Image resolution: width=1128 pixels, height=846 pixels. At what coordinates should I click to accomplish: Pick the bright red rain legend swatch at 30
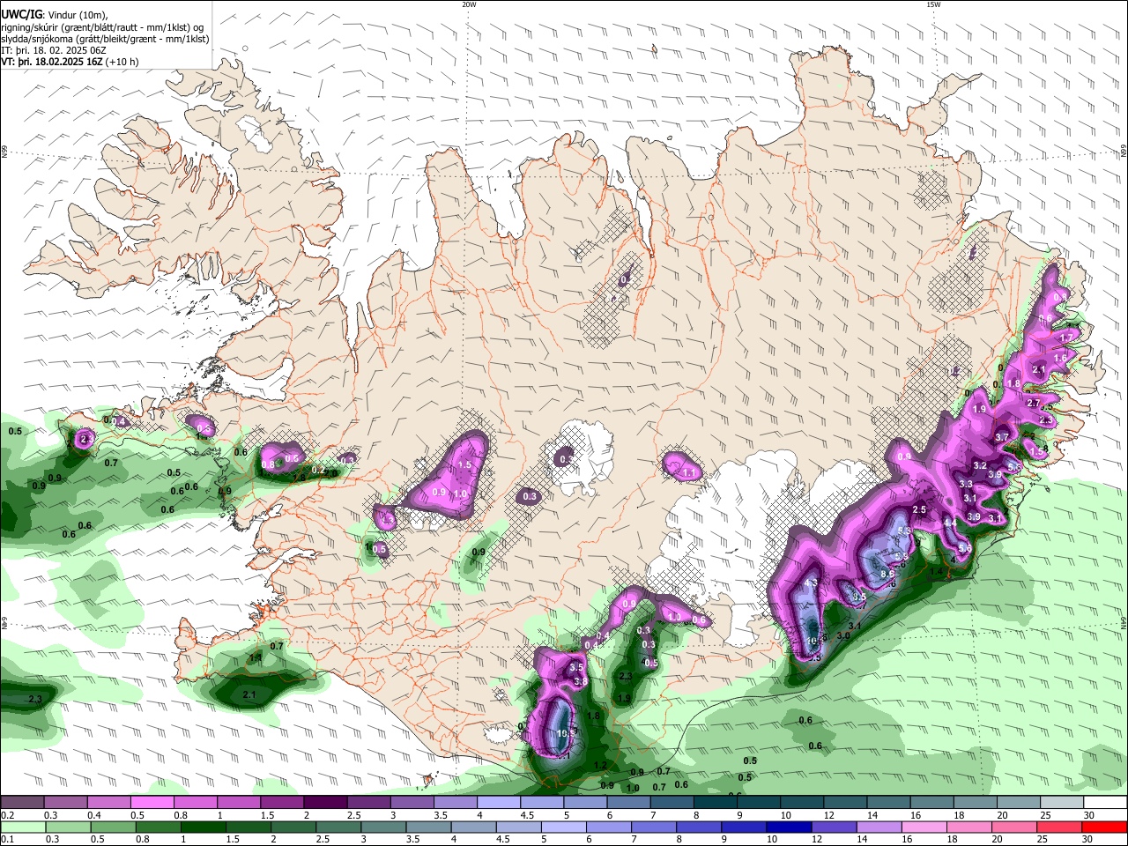(1105, 827)
